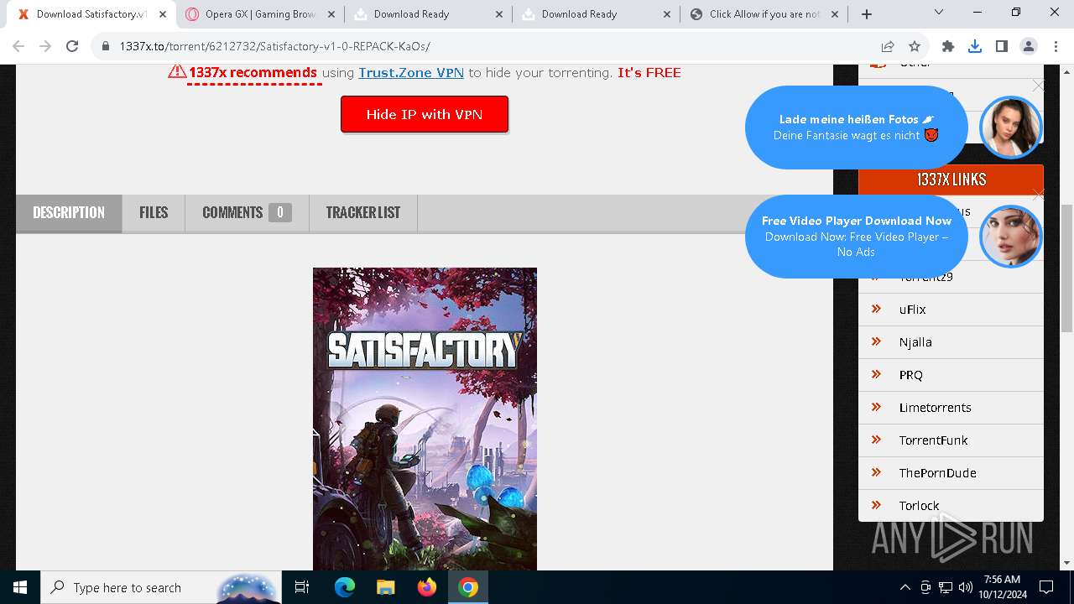1074x604 pixels.
Task: Click the address bar URL field
Action: pos(487,47)
